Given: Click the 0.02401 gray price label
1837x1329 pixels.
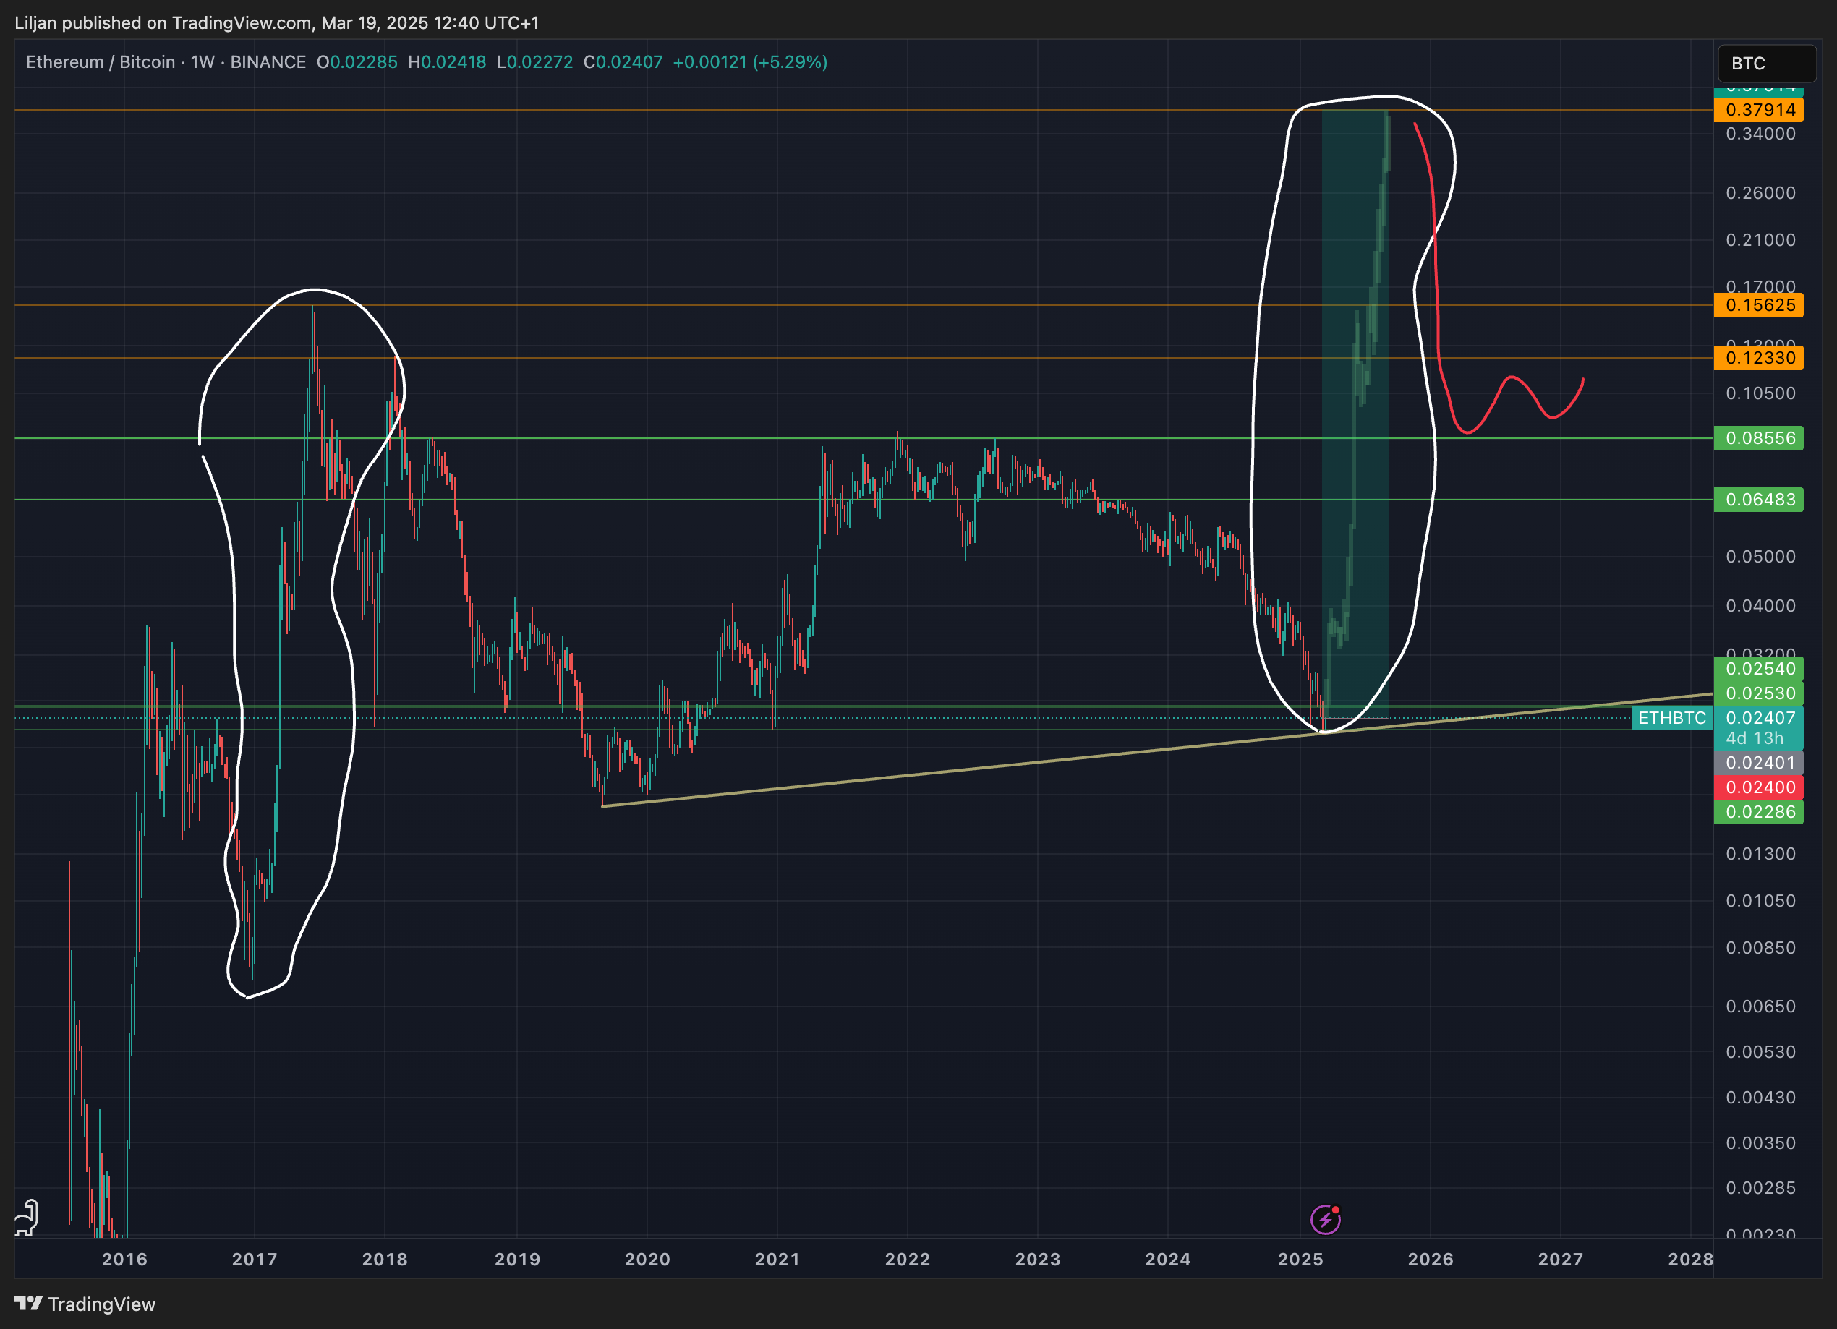Looking at the screenshot, I should coord(1758,763).
